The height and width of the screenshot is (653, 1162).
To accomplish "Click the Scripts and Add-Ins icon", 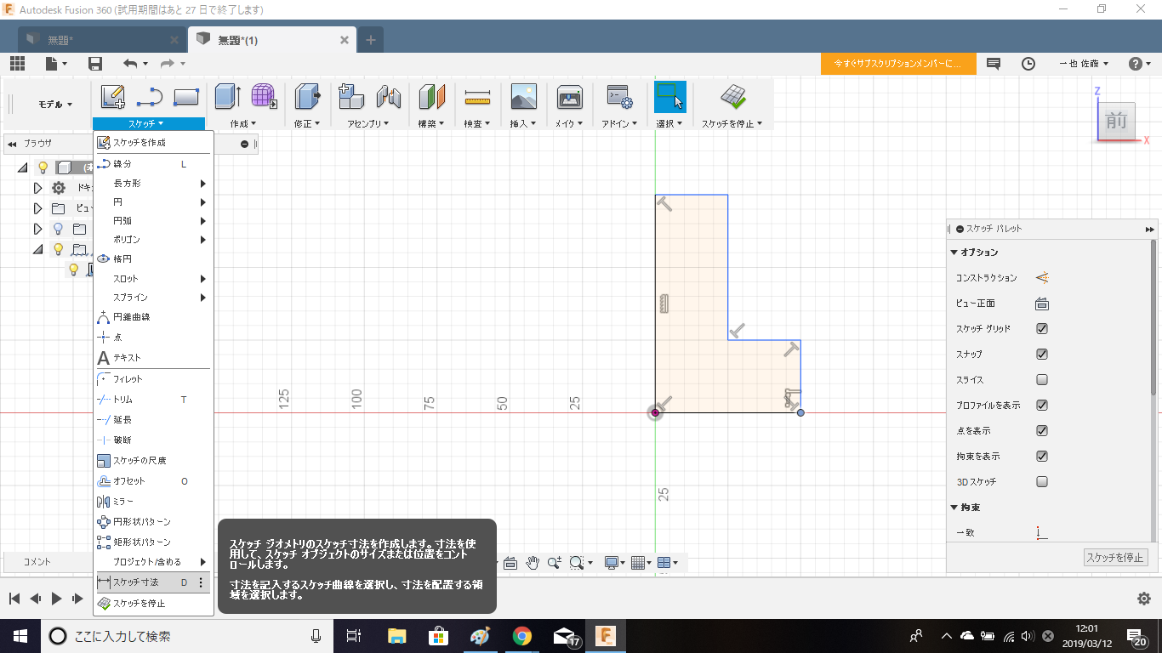I will [x=618, y=97].
